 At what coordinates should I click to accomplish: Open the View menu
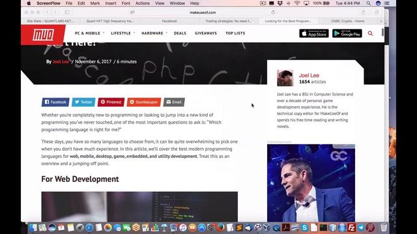(160, 3)
